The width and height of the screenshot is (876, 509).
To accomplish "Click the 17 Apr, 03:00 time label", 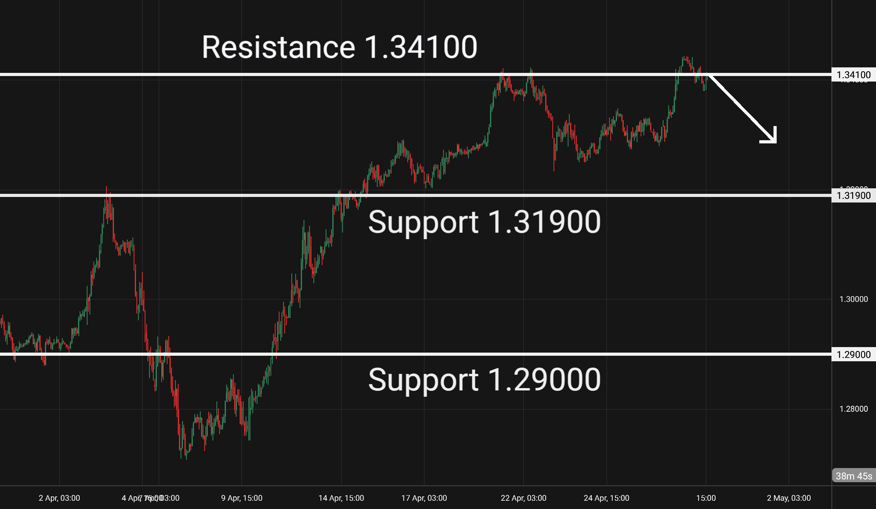I will click(424, 498).
